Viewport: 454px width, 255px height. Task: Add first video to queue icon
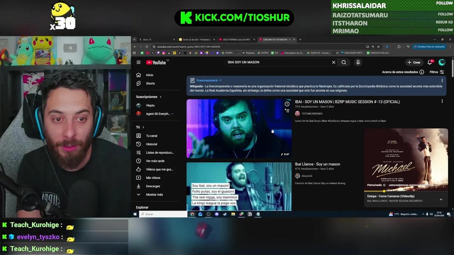[x=287, y=110]
